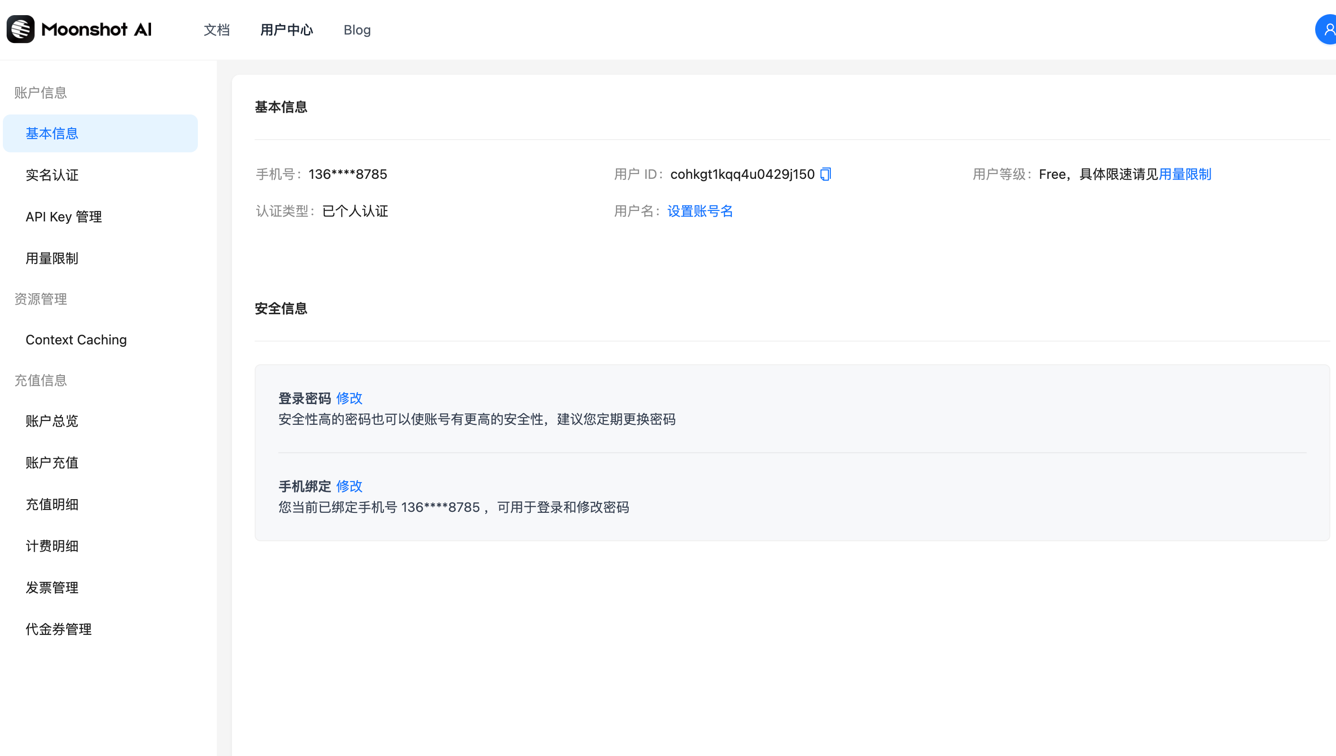Open Context Caching in the sidebar

[76, 340]
